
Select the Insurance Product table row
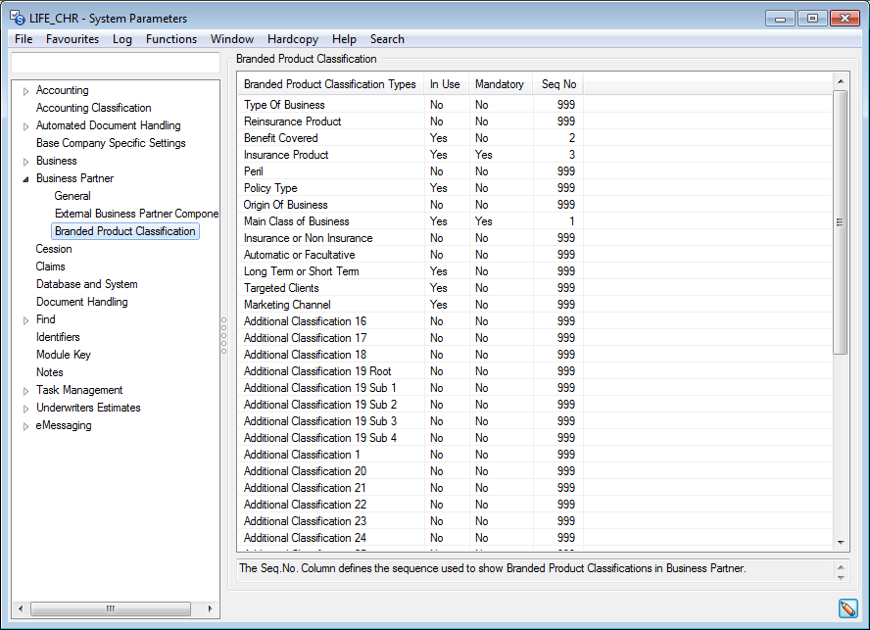point(287,155)
